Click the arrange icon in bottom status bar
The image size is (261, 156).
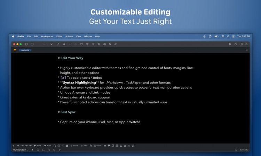pyautogui.click(x=54, y=150)
